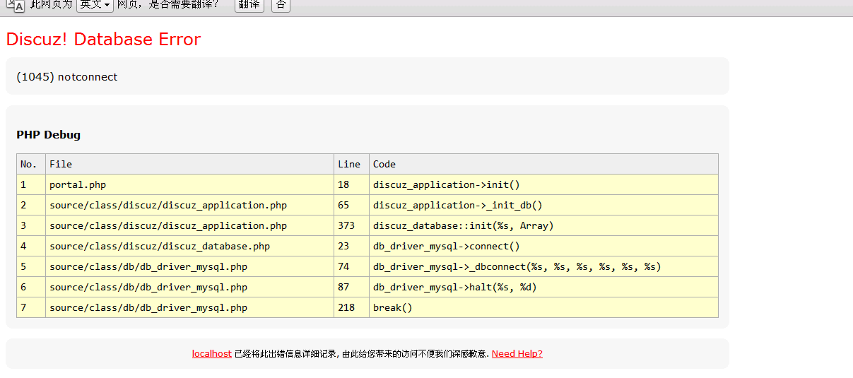Click line number 373 cell

coord(352,226)
